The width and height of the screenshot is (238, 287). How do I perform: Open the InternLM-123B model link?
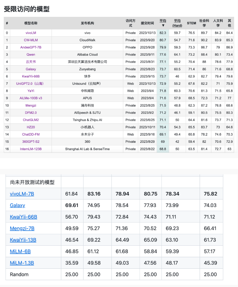click(x=31, y=149)
